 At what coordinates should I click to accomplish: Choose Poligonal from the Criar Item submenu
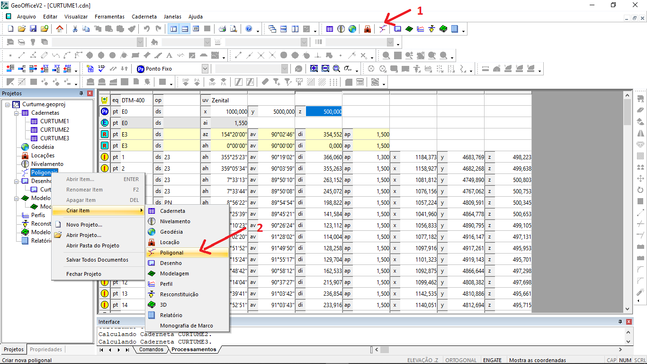171,253
